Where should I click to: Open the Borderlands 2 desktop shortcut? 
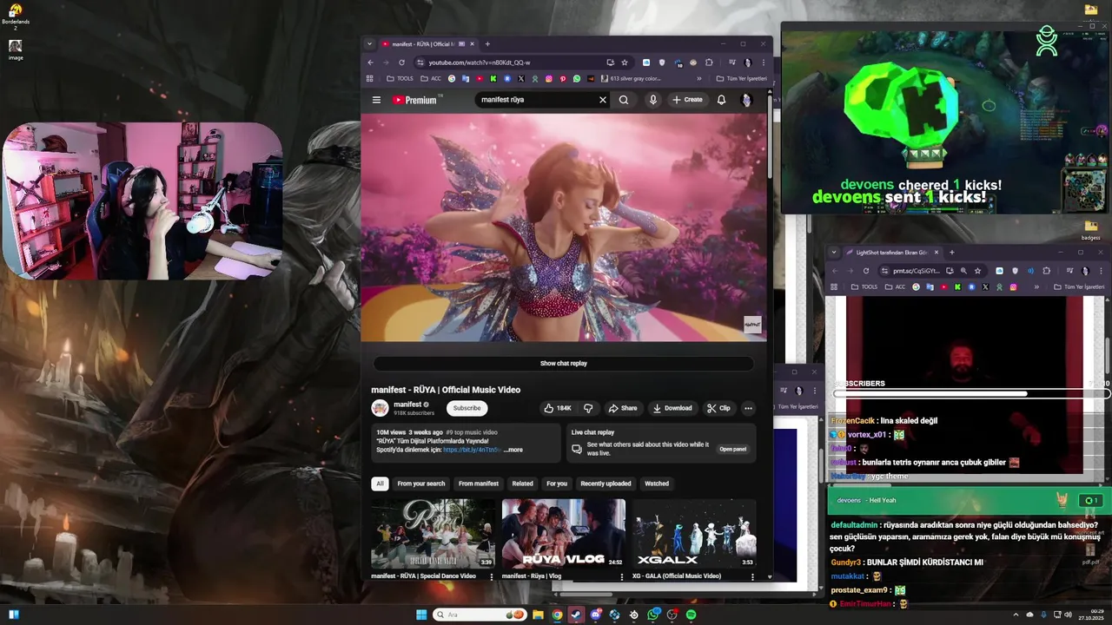[x=16, y=16]
